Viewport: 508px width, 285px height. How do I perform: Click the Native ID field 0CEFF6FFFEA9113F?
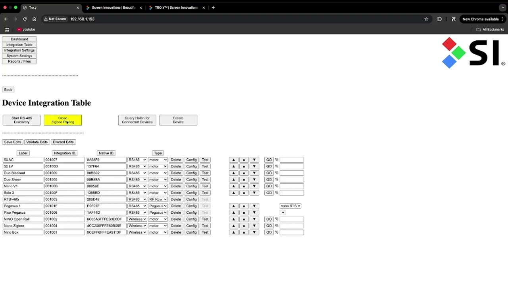click(106, 232)
